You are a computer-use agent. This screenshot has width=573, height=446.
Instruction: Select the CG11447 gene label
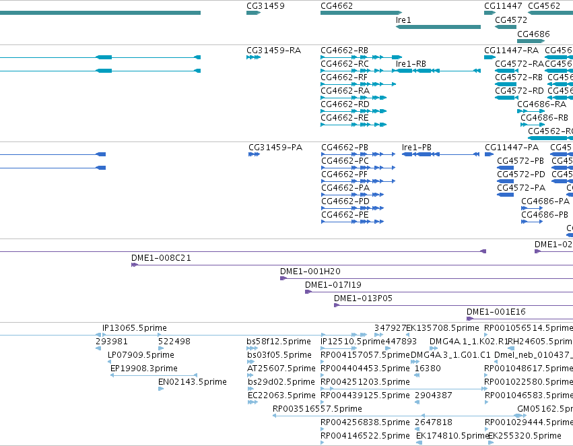(503, 6)
